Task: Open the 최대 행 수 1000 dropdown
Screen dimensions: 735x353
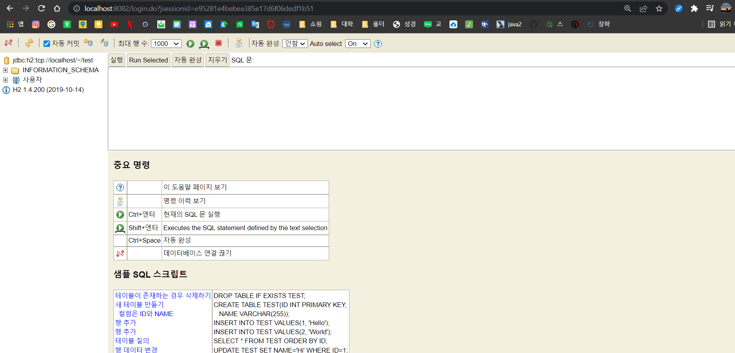Action: click(166, 44)
